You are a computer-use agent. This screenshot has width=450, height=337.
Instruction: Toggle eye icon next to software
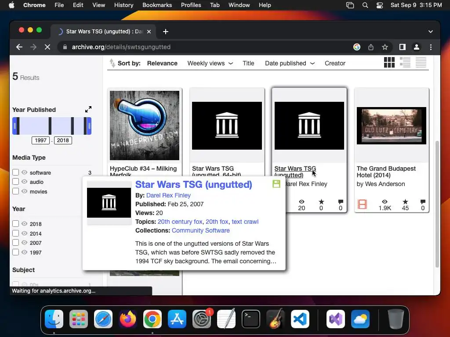tap(25, 172)
